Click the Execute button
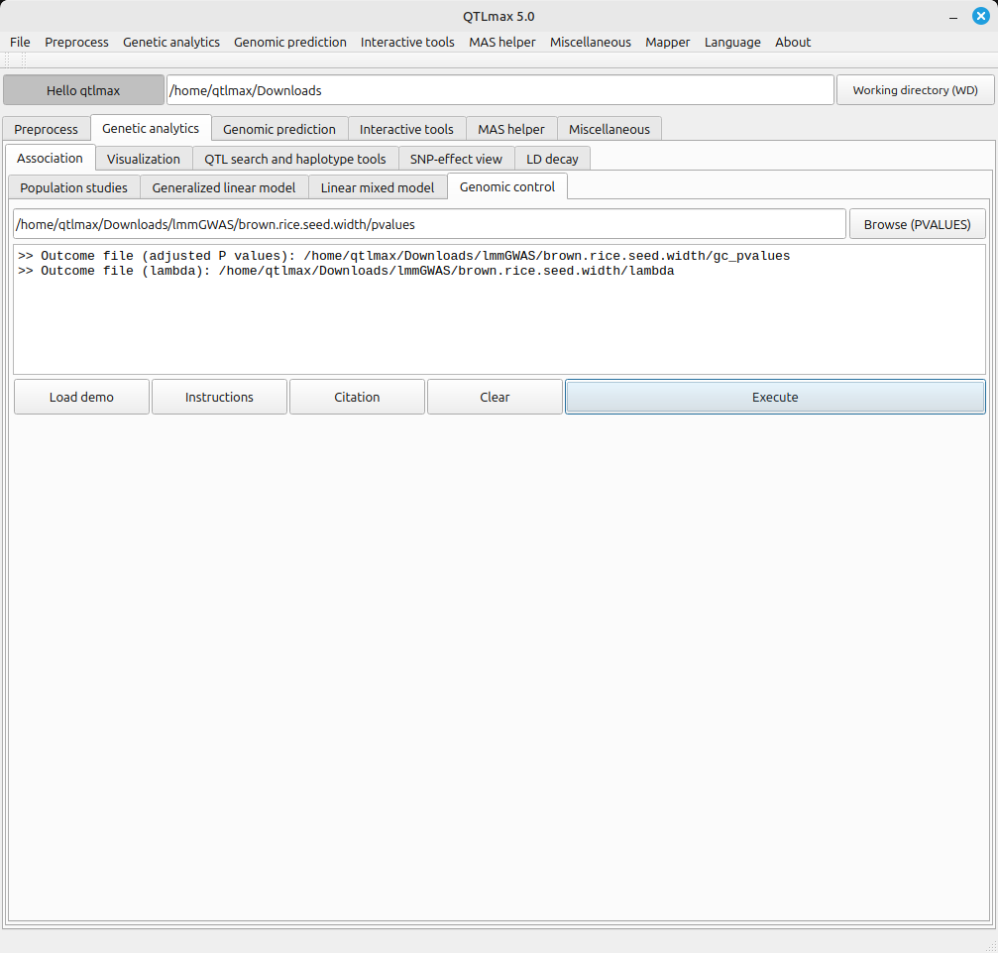 tap(774, 397)
